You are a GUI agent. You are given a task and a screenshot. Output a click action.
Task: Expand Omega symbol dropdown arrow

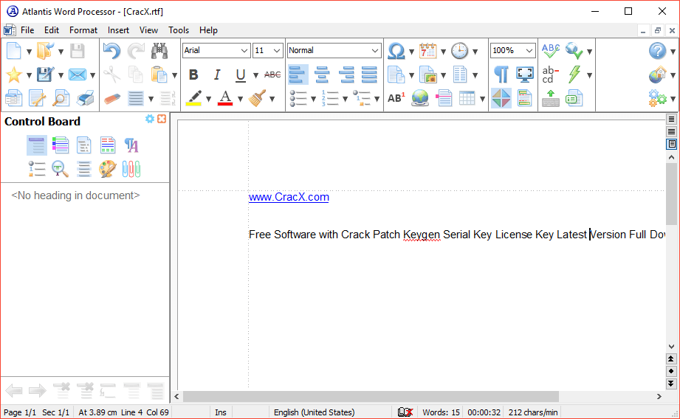click(411, 52)
